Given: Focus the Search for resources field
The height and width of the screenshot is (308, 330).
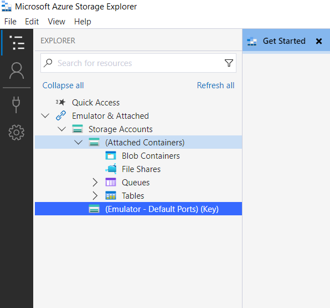Looking at the screenshot, I should (x=138, y=63).
